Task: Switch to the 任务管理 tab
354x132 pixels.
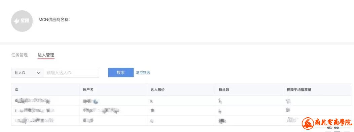Action: (x=20, y=55)
